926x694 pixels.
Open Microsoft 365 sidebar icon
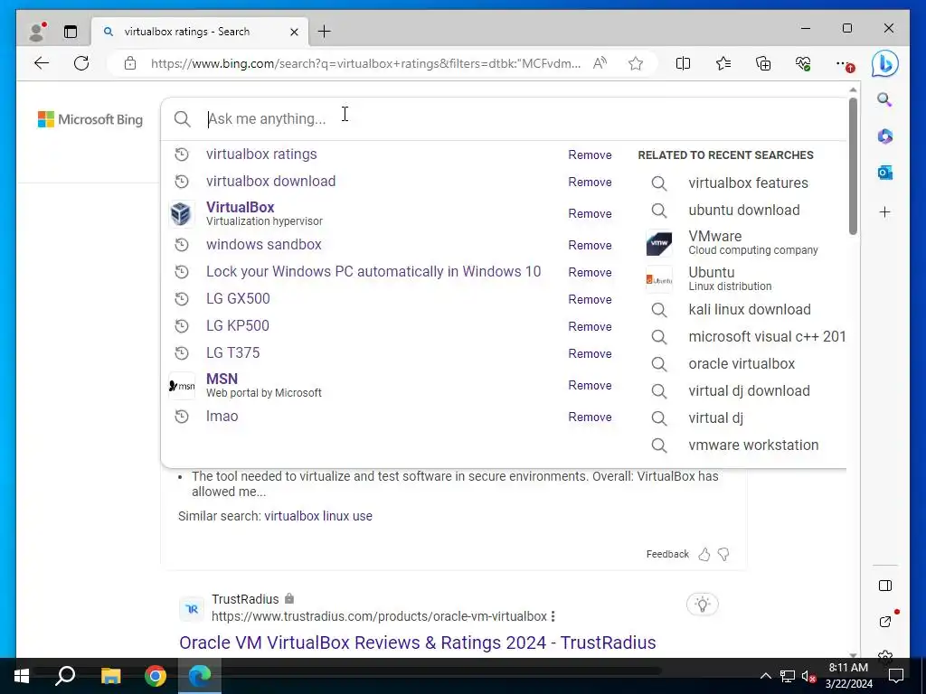[x=884, y=136]
